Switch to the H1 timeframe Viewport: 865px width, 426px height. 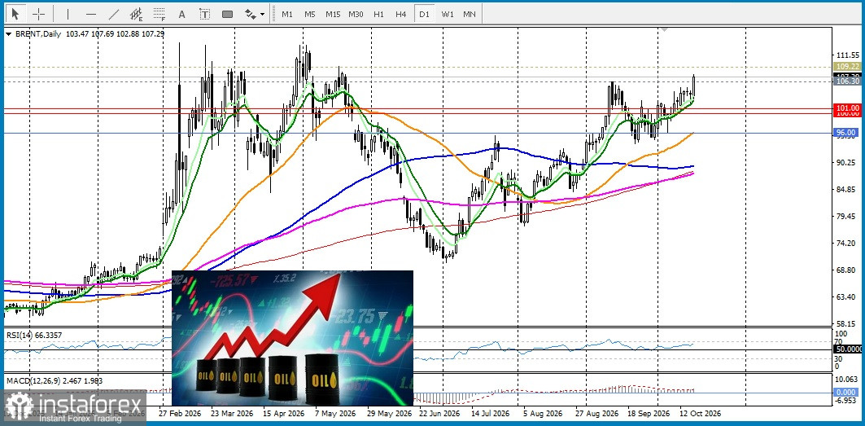coord(378,14)
